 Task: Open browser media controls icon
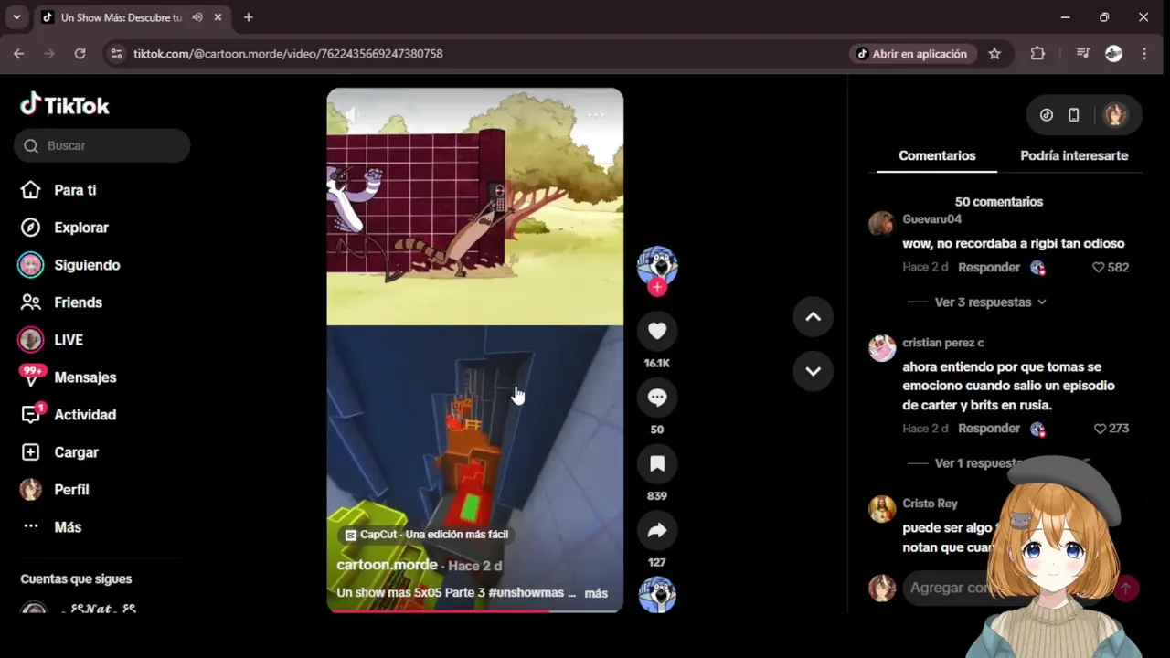pyautogui.click(x=1083, y=54)
